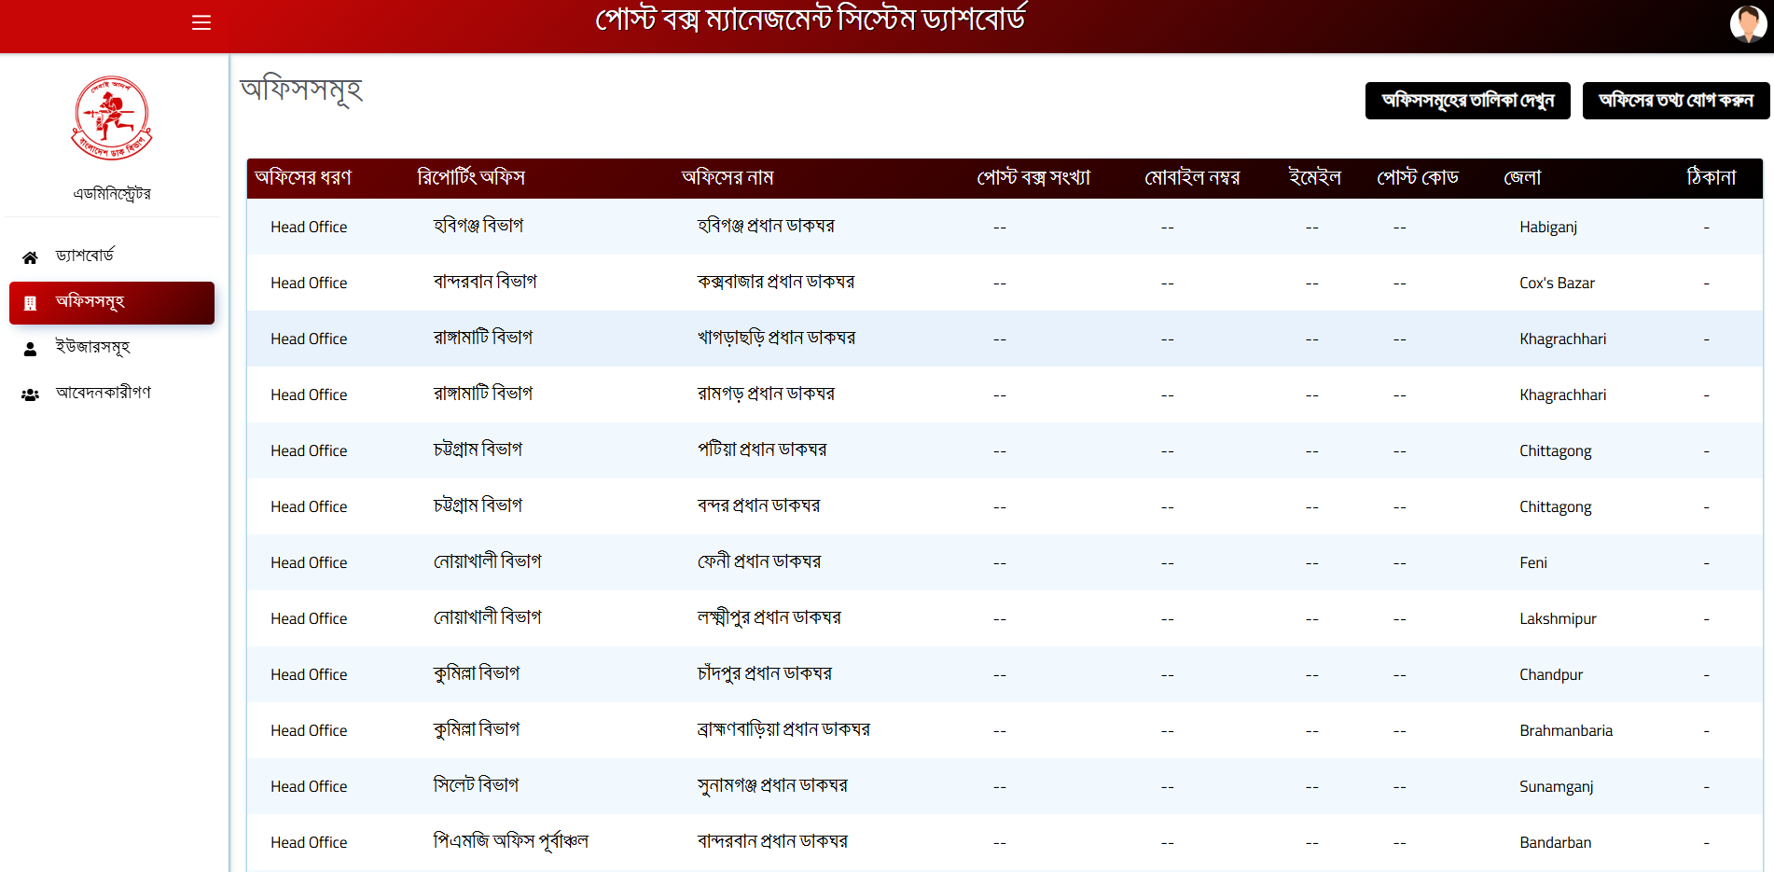Select the ইউজারসমূহ sidebar menu item
The width and height of the screenshot is (1774, 872).
pyautogui.click(x=92, y=347)
